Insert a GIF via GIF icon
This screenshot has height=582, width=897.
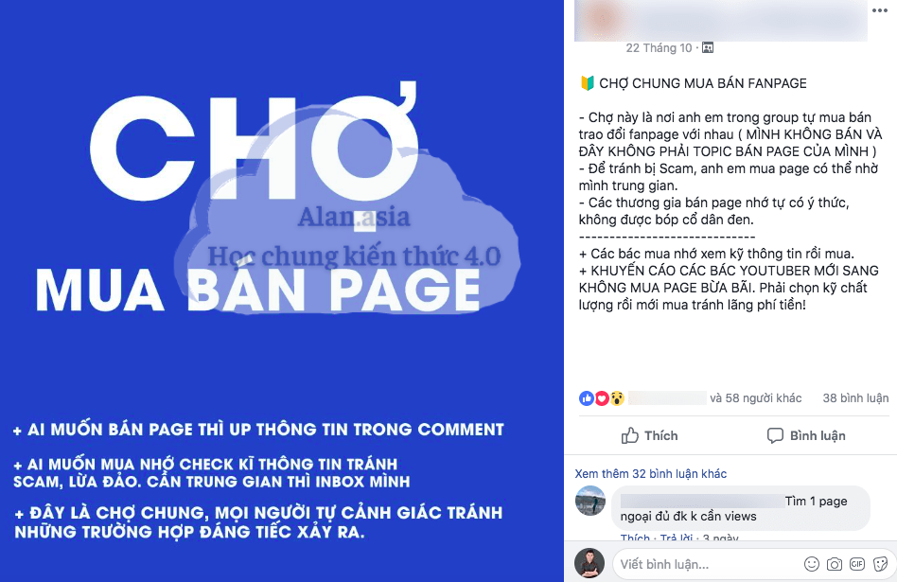click(x=857, y=564)
